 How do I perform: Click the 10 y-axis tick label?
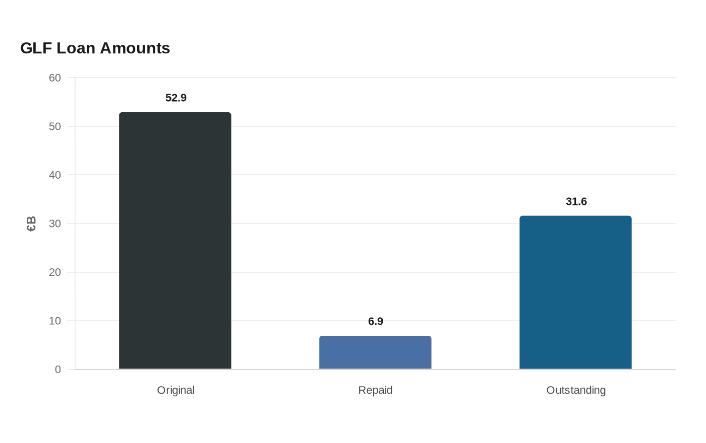(55, 321)
